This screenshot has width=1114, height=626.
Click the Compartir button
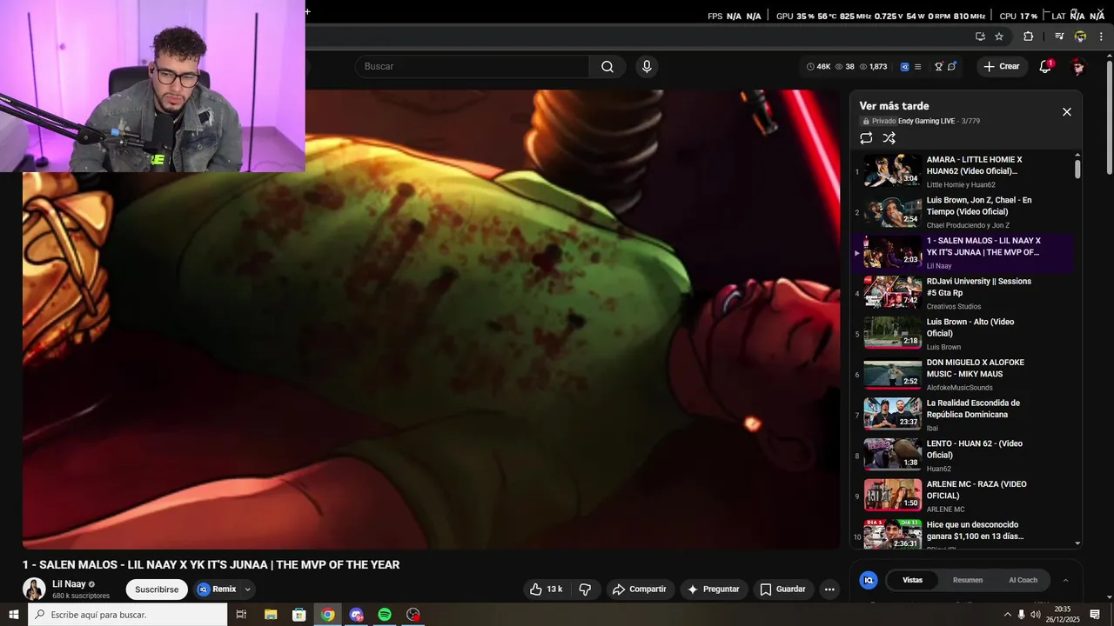(640, 589)
